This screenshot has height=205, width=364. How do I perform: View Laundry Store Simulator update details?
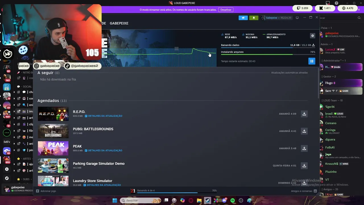tap(102, 185)
